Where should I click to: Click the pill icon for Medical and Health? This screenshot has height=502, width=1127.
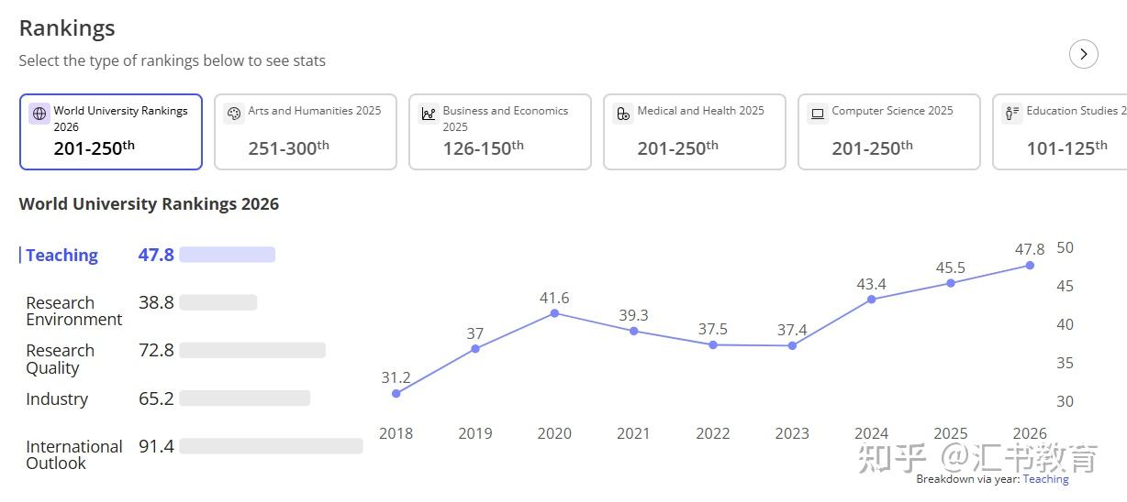(622, 114)
